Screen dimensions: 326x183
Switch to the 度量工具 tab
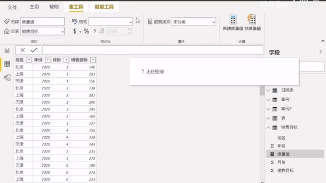tap(104, 7)
